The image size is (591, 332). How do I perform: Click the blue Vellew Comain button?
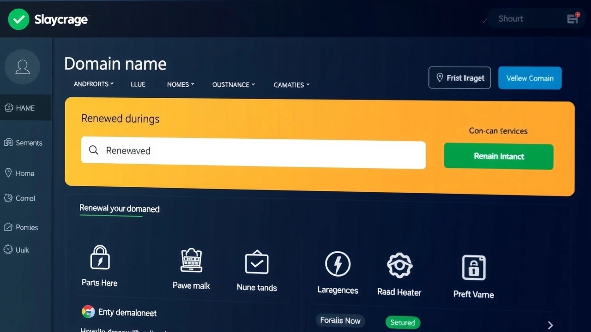pyautogui.click(x=530, y=78)
